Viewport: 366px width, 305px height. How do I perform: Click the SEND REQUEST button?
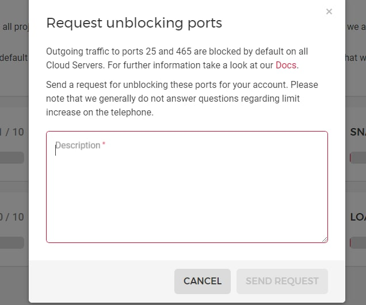pos(282,281)
